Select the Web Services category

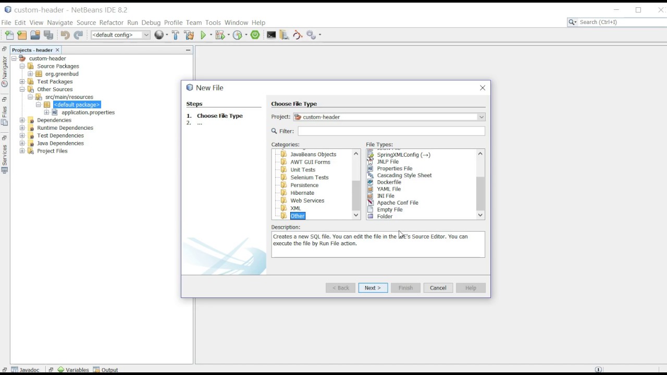[307, 201]
